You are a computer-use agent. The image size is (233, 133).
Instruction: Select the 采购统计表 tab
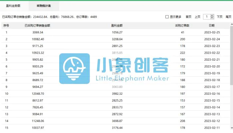[44, 6]
